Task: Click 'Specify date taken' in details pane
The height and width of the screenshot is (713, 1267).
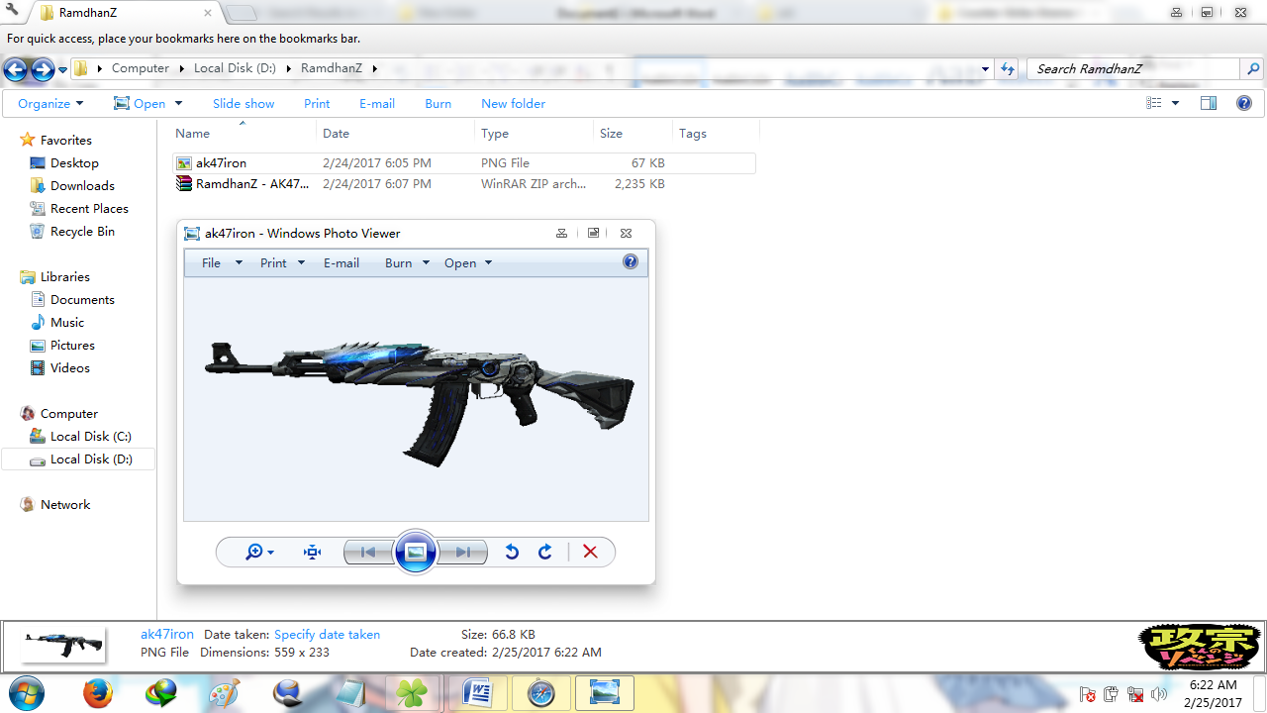Action: 327,635
